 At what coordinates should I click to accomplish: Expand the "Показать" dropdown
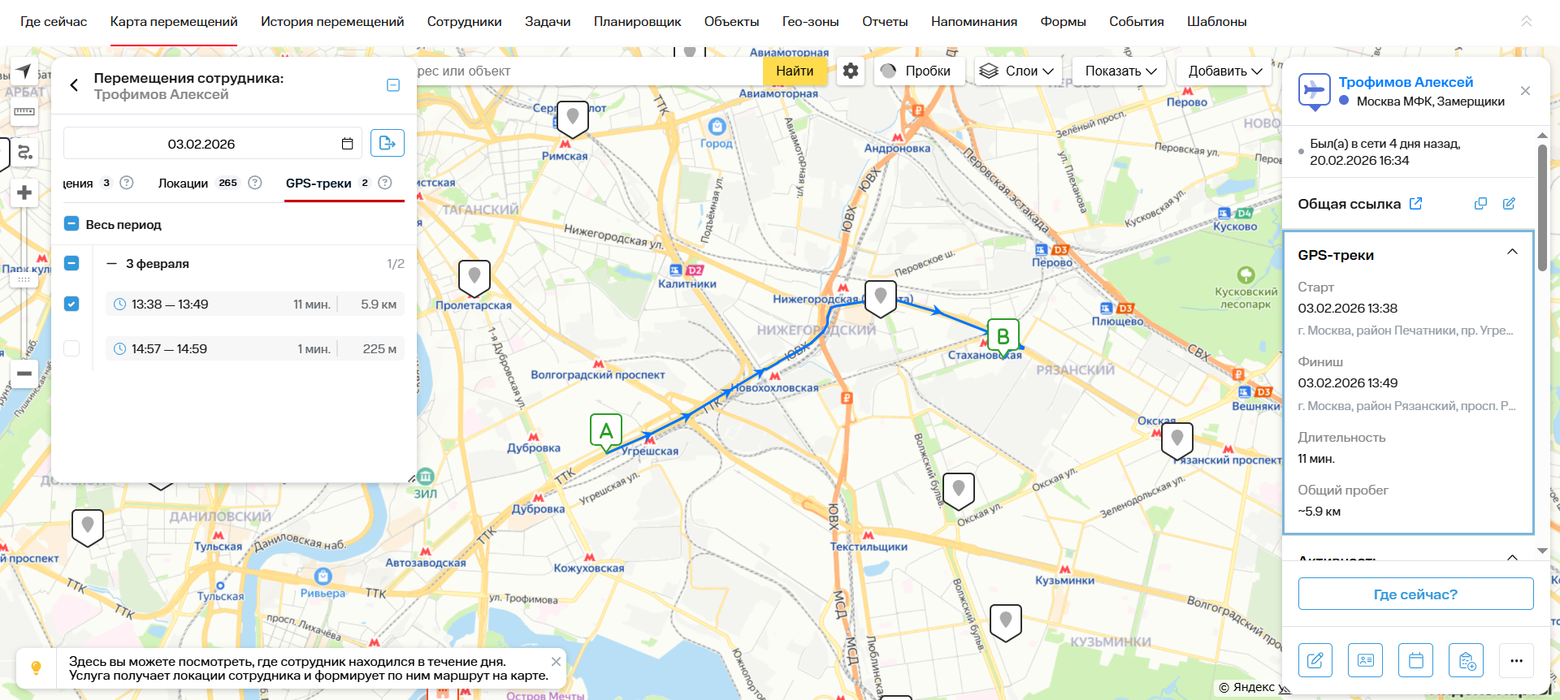coord(1120,71)
